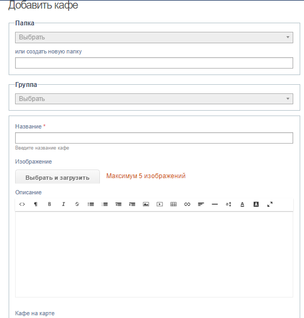Viewport: 304px width, 318px height.
Task: Toggle fullscreen mode for the editor
Action: point(270,204)
